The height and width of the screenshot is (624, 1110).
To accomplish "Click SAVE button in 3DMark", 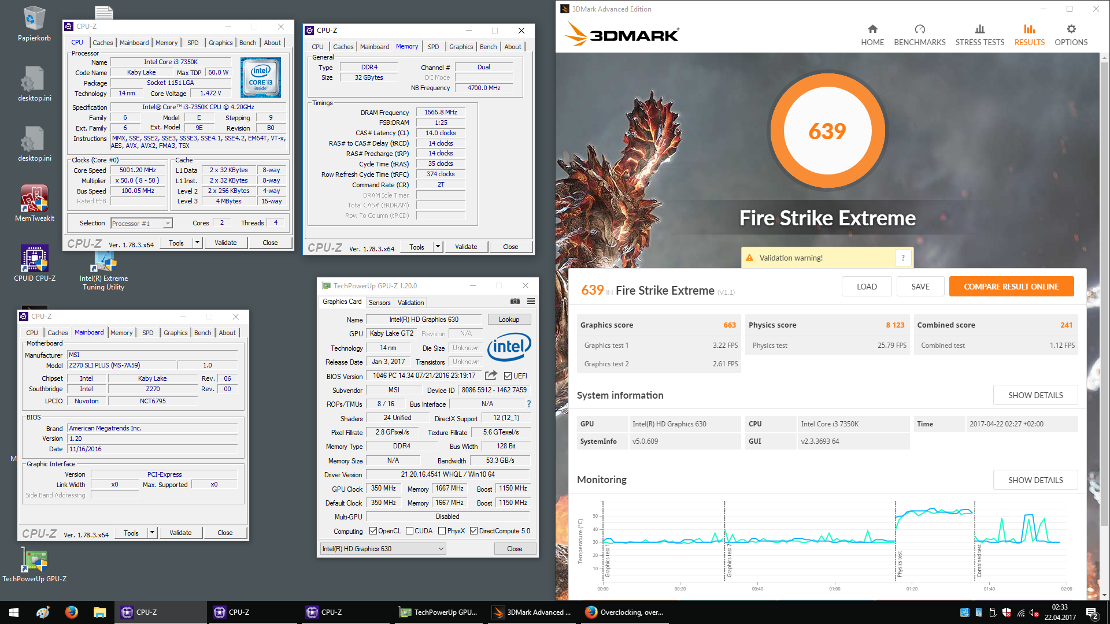I will (920, 287).
